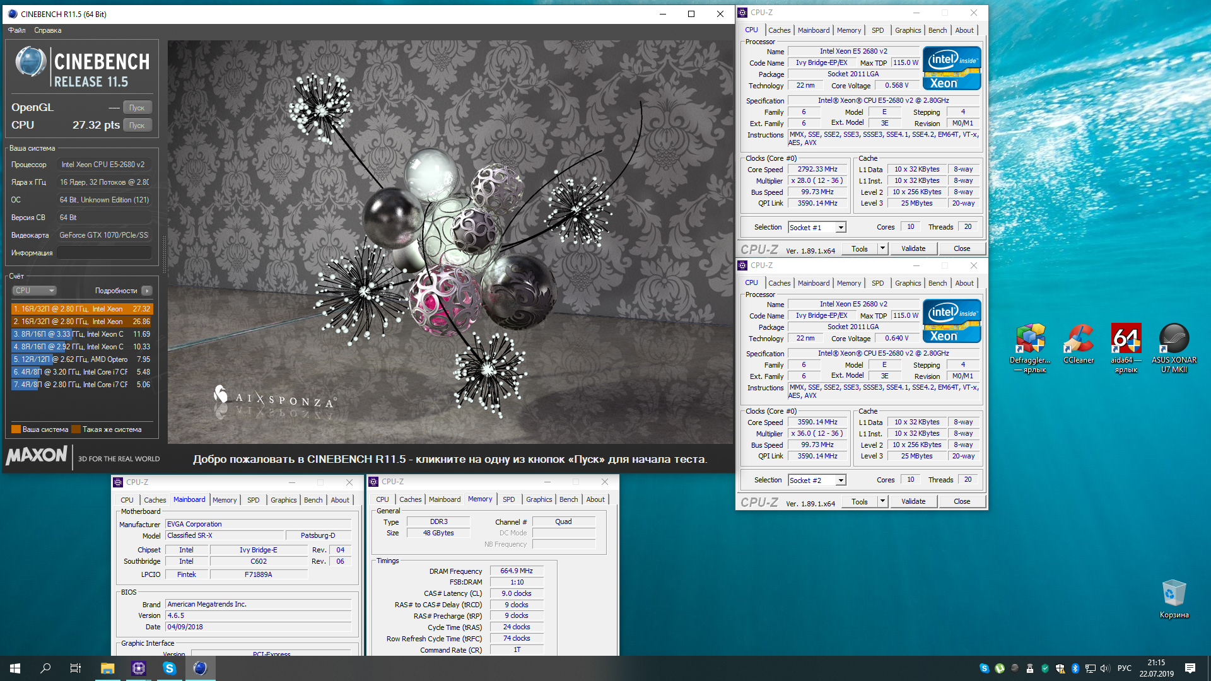1211x681 pixels.
Task: Open the taskbar search magnifier
Action: click(x=45, y=668)
